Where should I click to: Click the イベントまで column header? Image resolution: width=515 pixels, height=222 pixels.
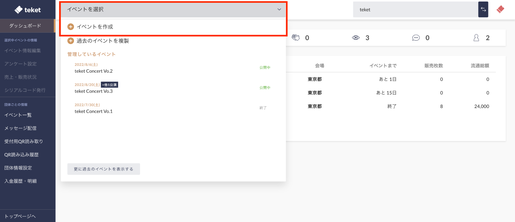(383, 66)
